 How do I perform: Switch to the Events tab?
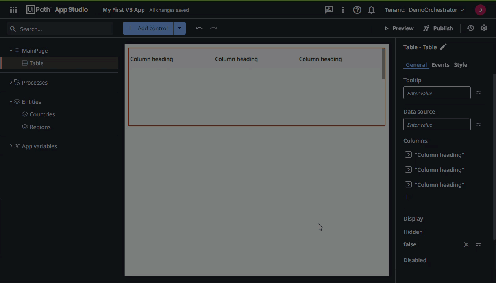coord(440,65)
